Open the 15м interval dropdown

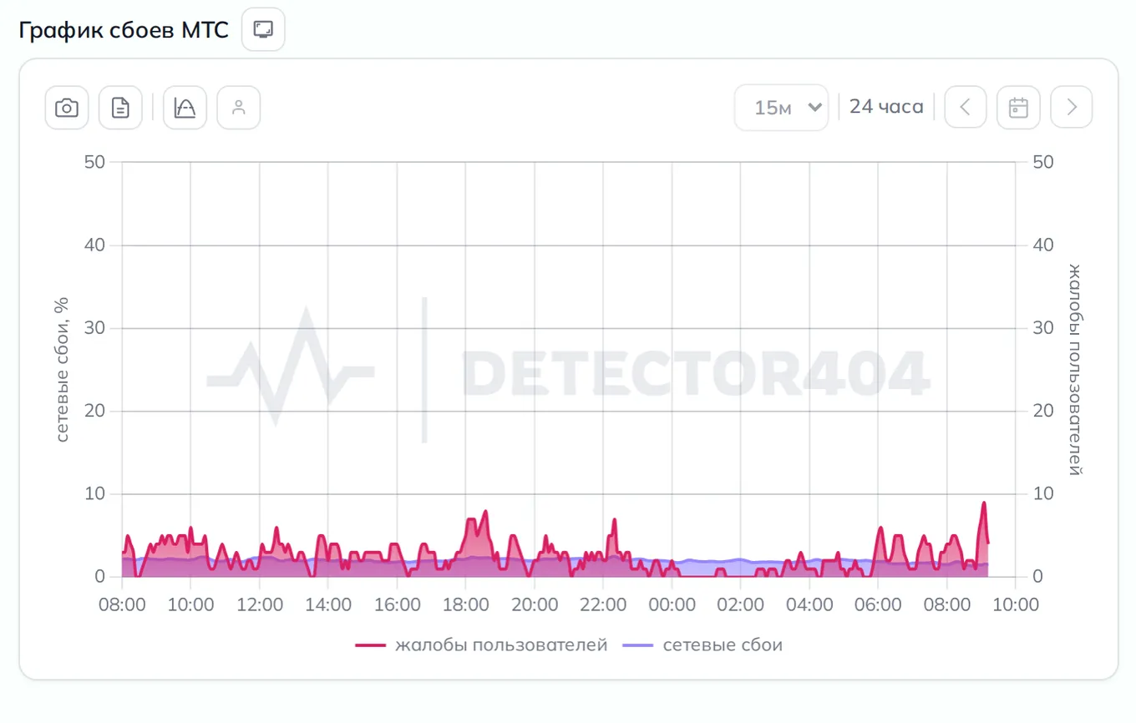coord(782,108)
